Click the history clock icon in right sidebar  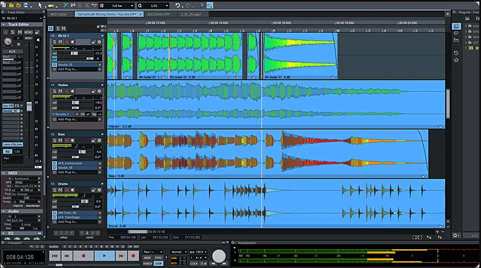pos(456,53)
